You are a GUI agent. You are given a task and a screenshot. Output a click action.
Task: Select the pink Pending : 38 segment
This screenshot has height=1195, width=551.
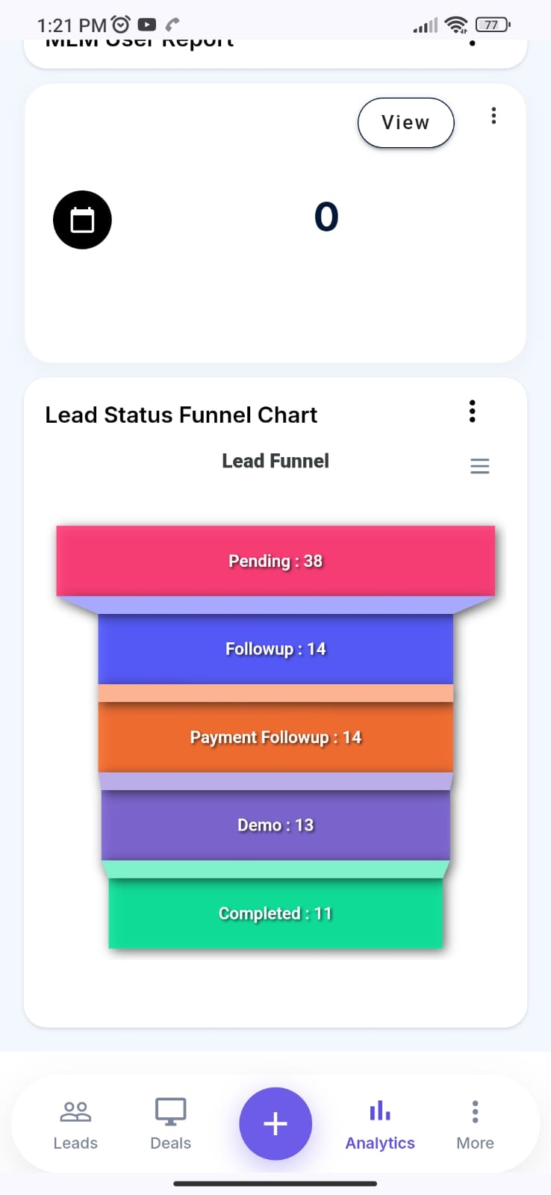275,561
